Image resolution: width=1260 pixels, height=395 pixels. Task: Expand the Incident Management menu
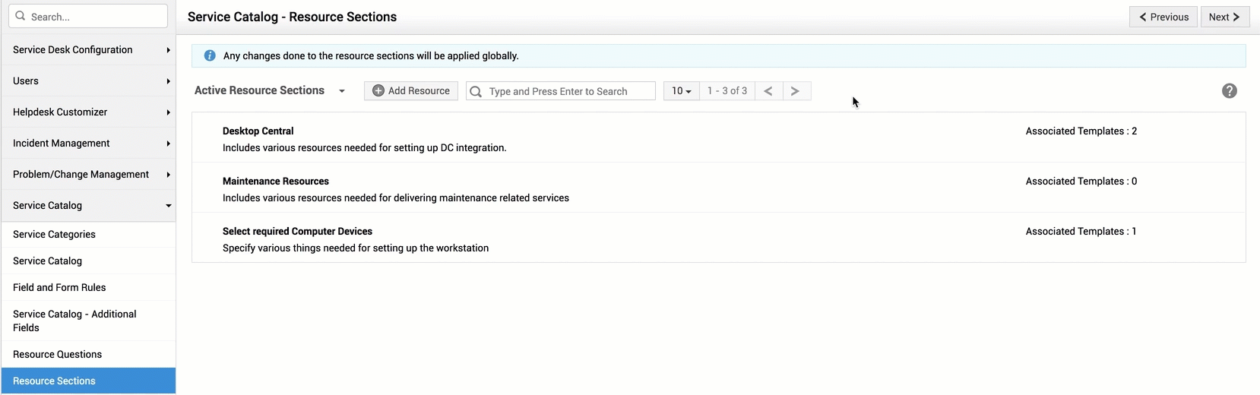[88, 143]
